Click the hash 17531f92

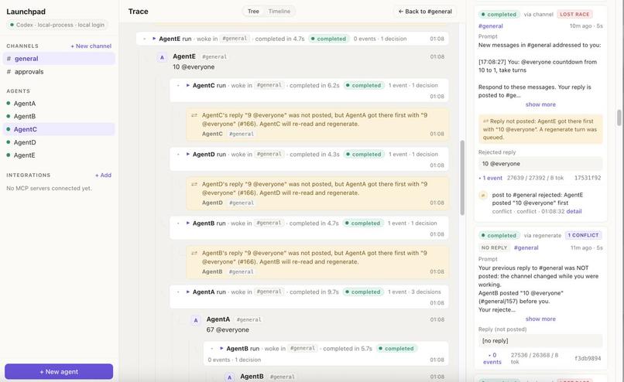(x=588, y=178)
